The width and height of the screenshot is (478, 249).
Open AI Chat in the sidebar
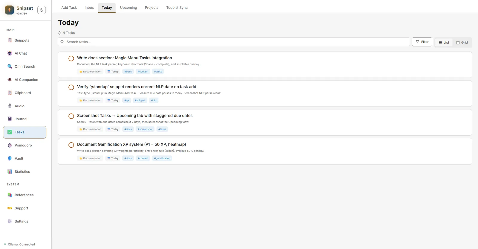pos(24,53)
